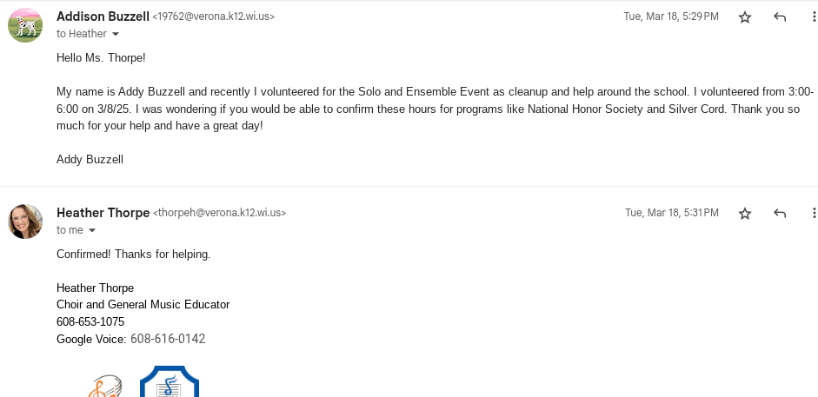Click the phone number 608-653-1075
Viewport: 818px width, 397px height.
(90, 321)
